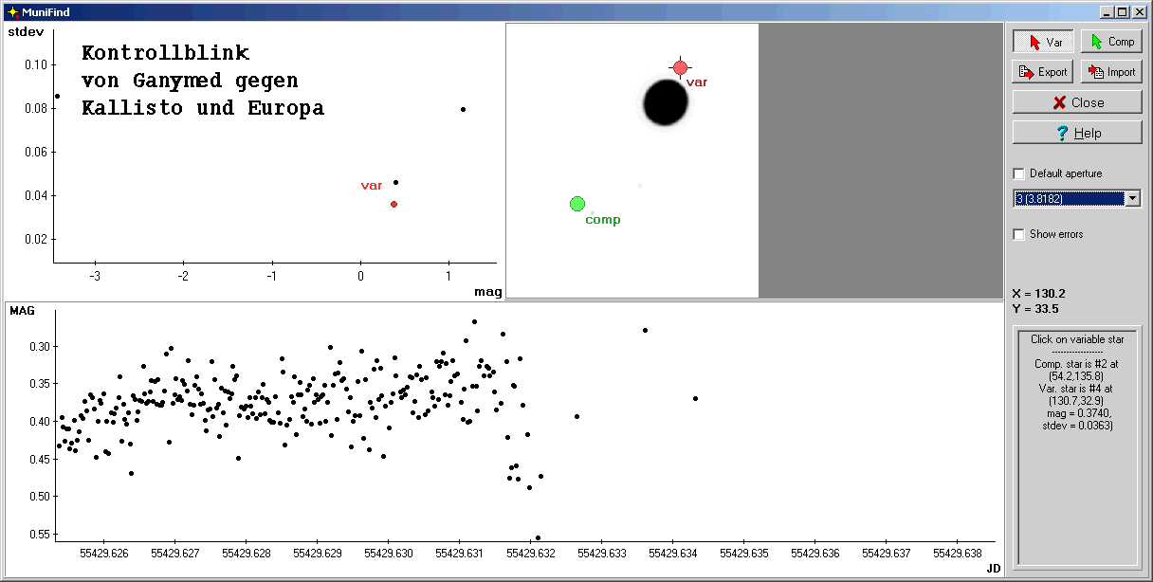Maximize the MuniFind window

[x=1122, y=12]
